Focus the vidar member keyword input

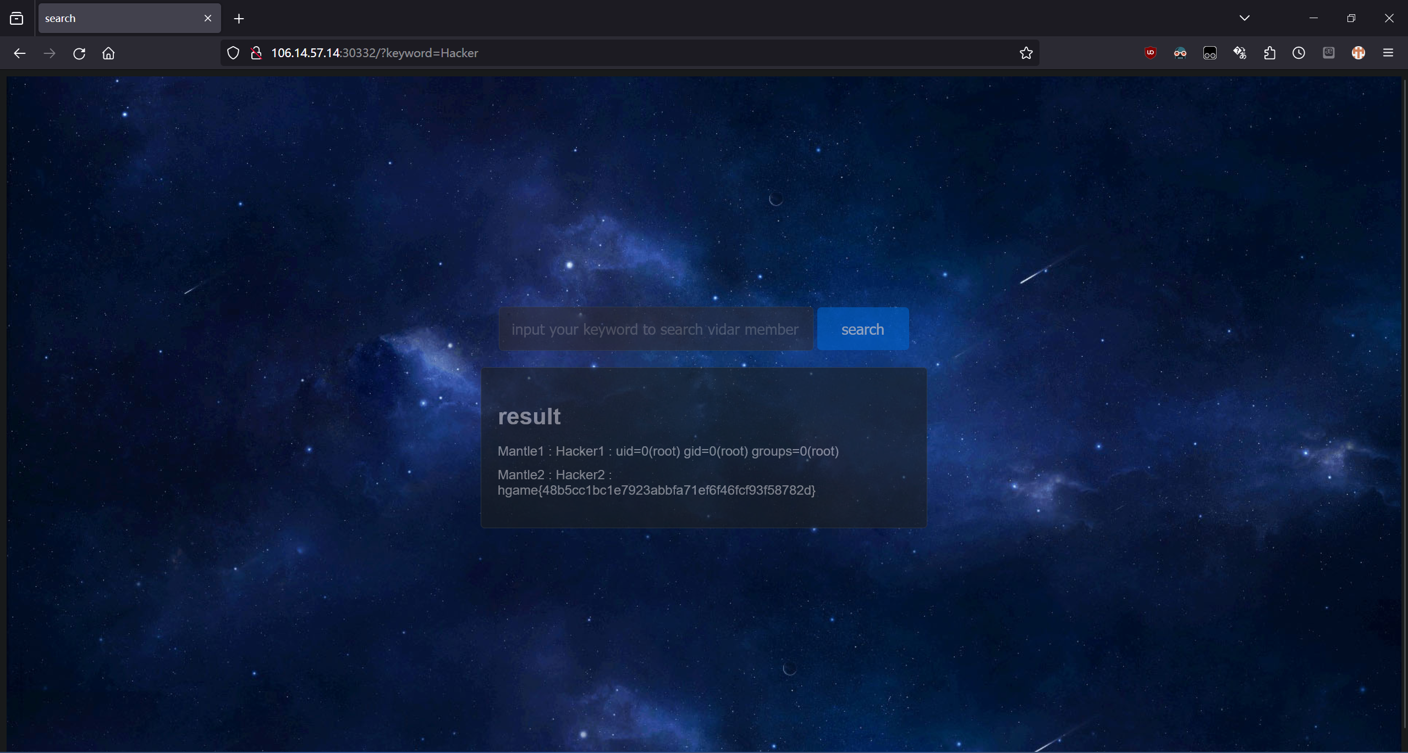(655, 329)
